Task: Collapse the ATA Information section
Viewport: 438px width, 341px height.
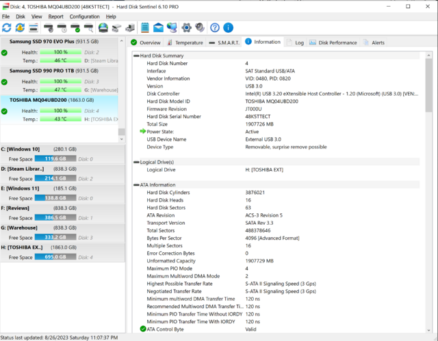Action: pyautogui.click(x=136, y=185)
